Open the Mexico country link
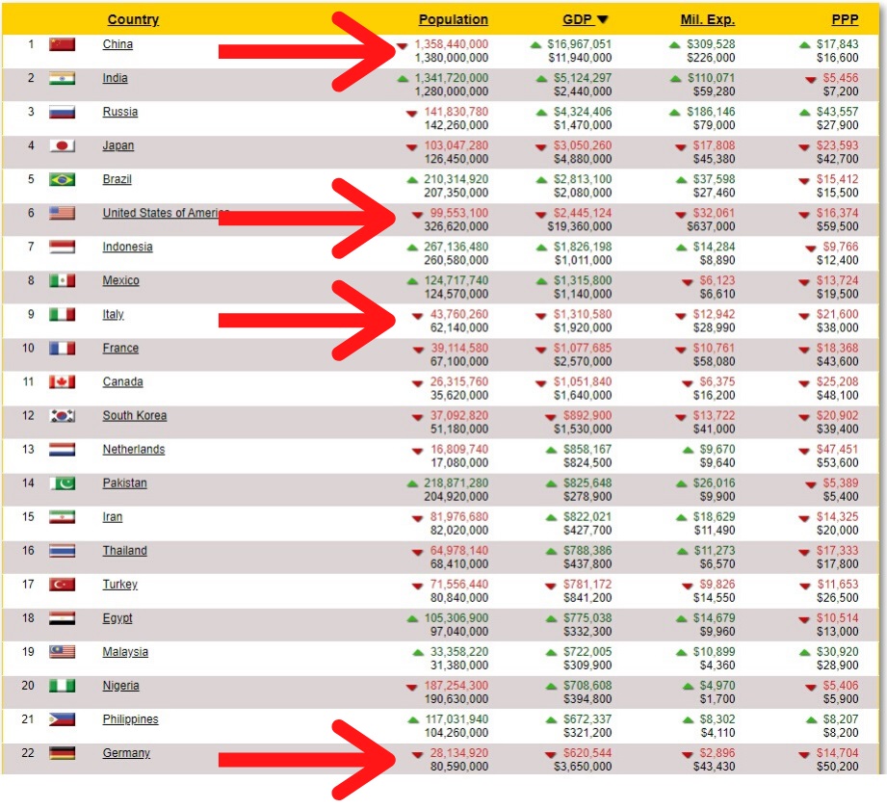 click(x=120, y=280)
